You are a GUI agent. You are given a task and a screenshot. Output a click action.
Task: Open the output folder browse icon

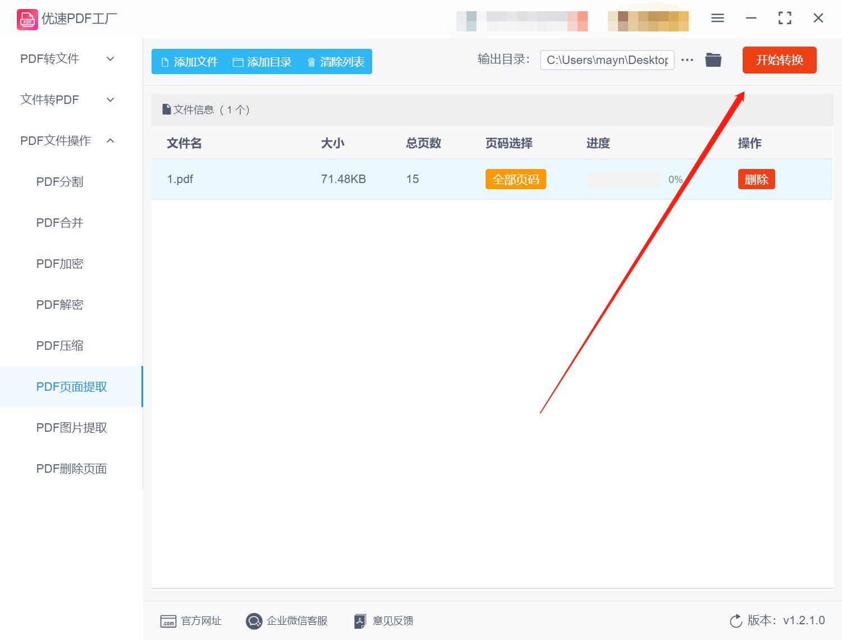(x=713, y=60)
